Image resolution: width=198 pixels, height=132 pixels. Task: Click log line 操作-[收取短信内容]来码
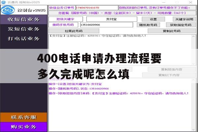click(119, 93)
